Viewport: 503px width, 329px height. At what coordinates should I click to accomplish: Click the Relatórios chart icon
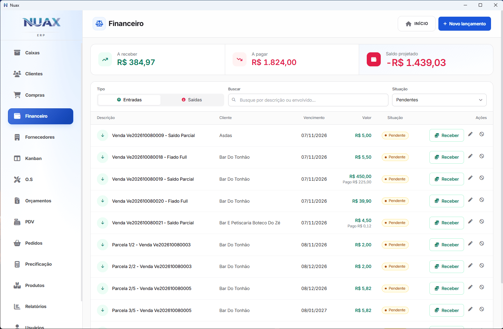click(17, 307)
